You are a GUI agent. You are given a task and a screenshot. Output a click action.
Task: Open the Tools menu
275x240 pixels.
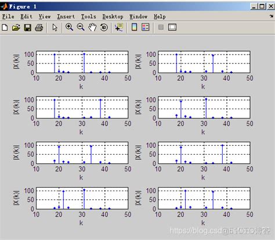(x=88, y=17)
